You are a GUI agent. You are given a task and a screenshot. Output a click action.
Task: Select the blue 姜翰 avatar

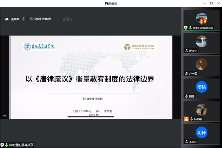pos(201,87)
